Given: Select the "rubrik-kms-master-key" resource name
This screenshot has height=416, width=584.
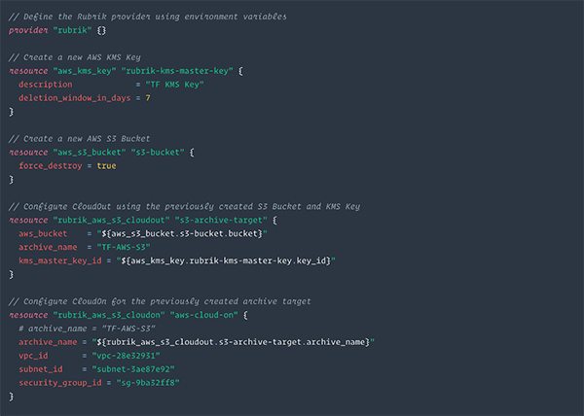Looking at the screenshot, I should [177, 71].
